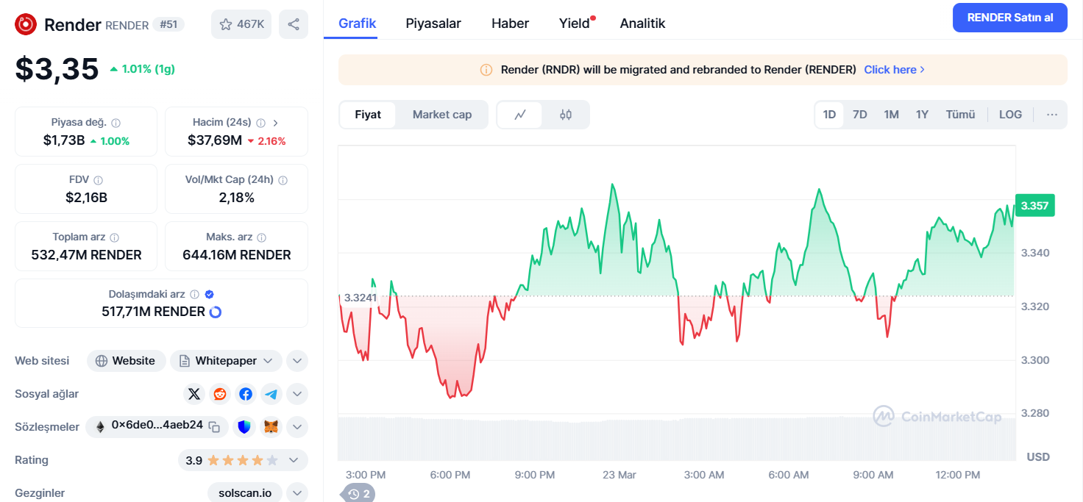
Task: Open info icon beside FDV
Action: click(x=98, y=180)
